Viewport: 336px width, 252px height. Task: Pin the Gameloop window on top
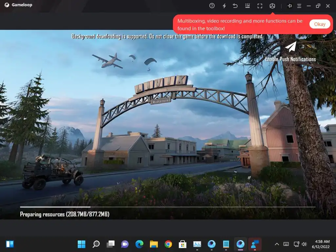tap(289, 6)
